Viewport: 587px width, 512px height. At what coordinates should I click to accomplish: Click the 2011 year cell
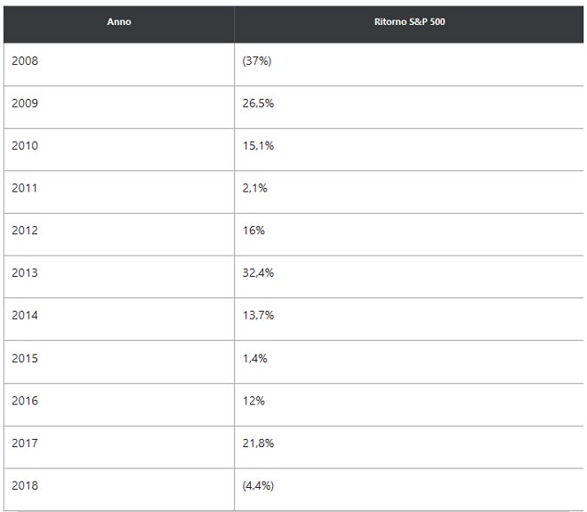(x=25, y=188)
